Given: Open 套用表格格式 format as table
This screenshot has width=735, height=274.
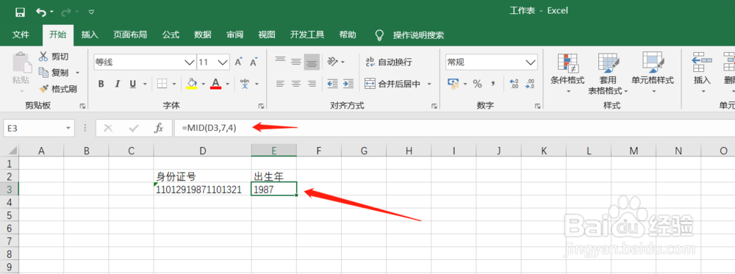Looking at the screenshot, I should [x=608, y=73].
